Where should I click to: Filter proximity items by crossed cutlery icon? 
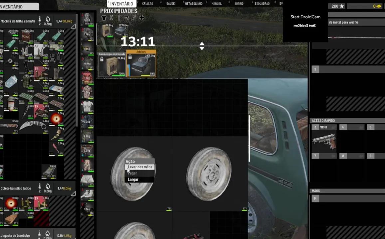[x=111, y=18]
